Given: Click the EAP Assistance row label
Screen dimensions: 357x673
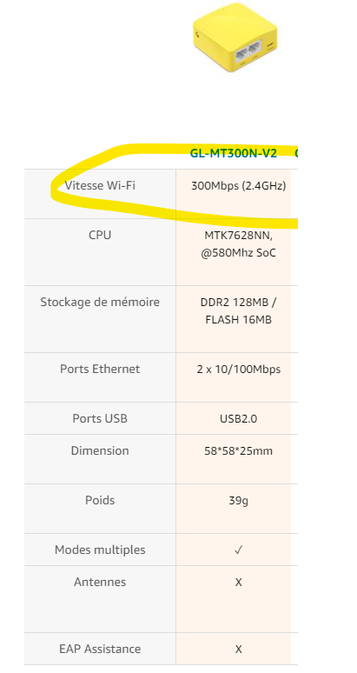Looking at the screenshot, I should [x=100, y=649].
